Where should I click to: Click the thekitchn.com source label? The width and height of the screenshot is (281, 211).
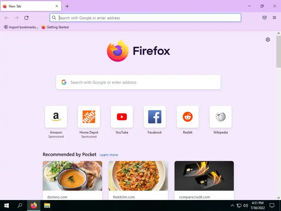coord(124,197)
